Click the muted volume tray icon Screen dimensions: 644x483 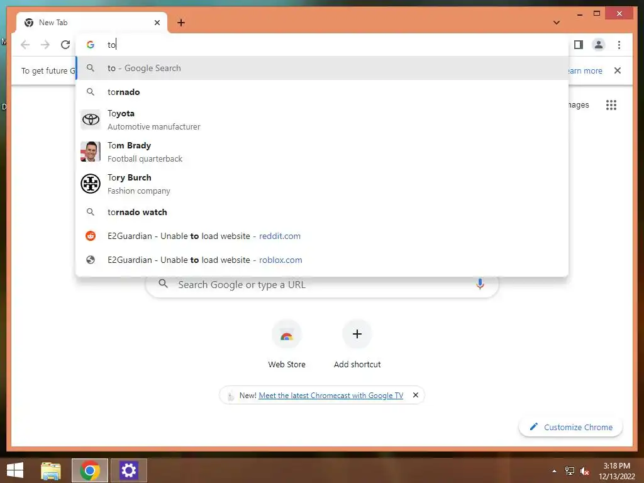[x=584, y=471]
